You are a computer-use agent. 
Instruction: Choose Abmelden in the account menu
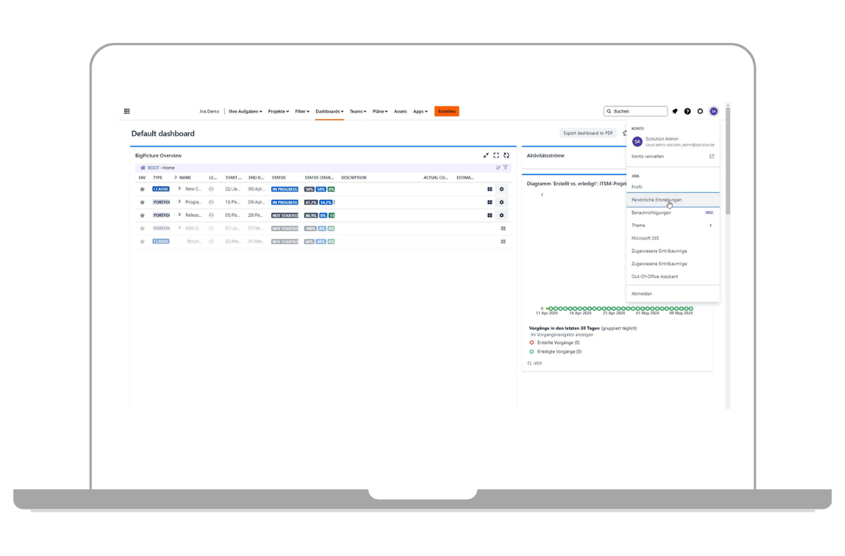pos(641,293)
